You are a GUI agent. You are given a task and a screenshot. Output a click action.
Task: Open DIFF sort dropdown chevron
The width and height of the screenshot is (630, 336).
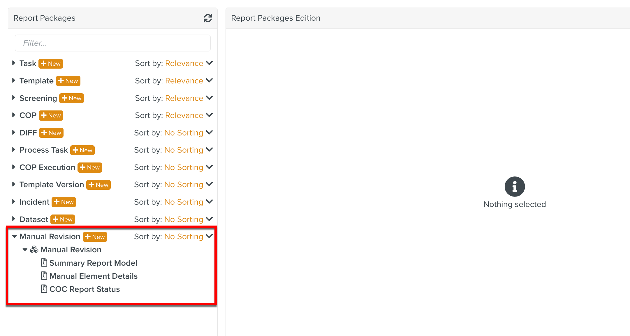point(209,133)
